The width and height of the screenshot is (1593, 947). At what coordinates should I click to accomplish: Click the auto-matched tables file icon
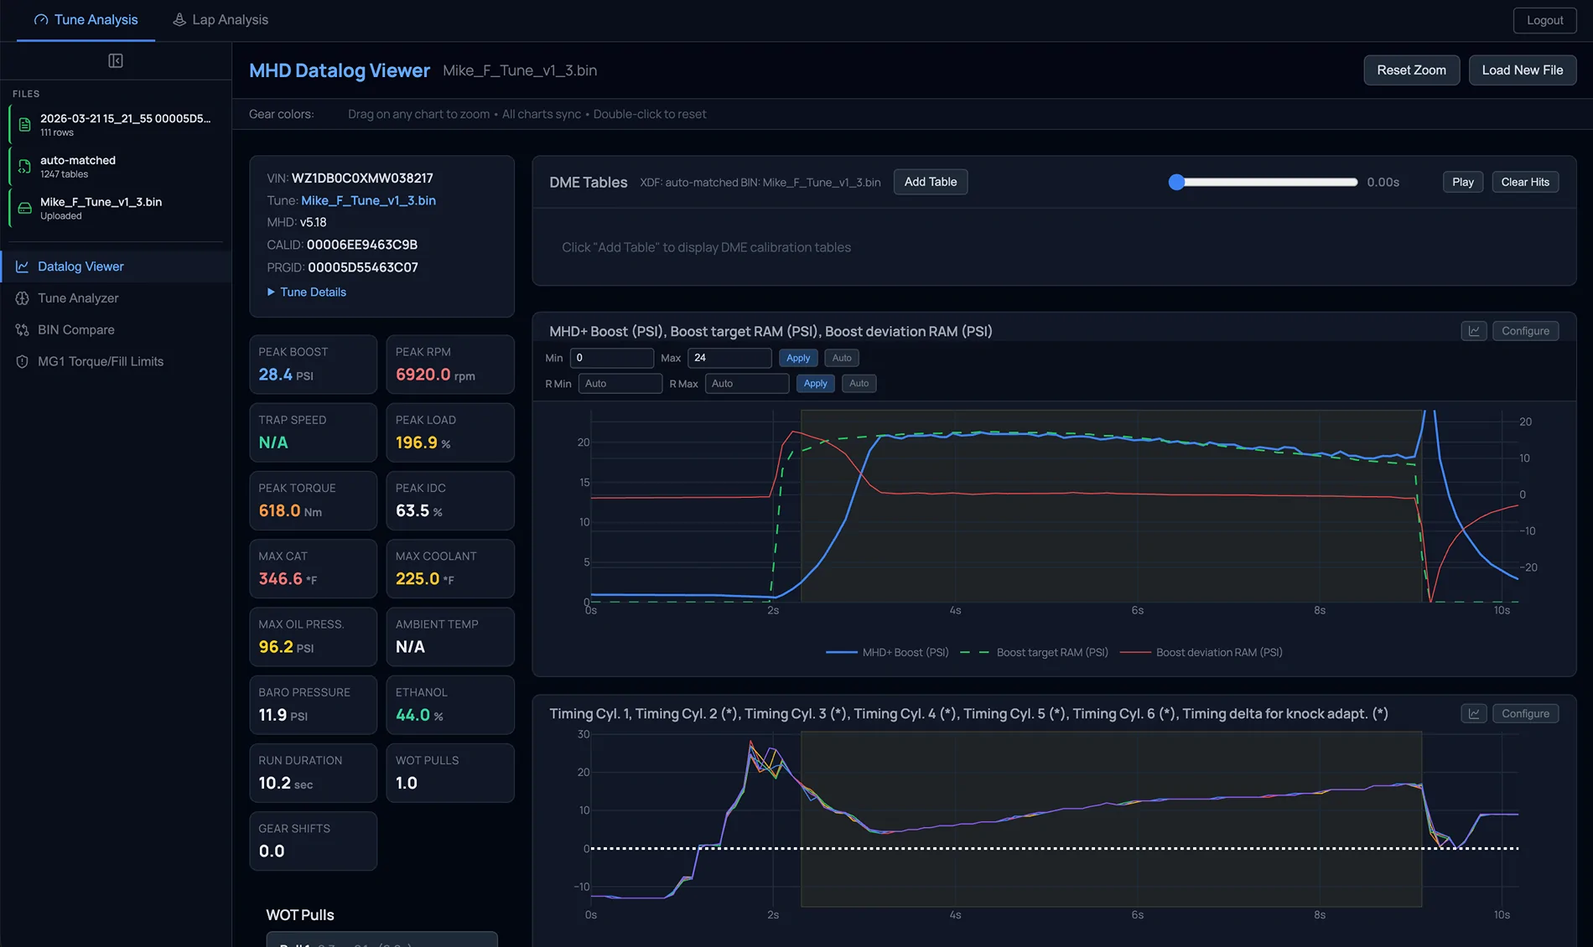24,167
